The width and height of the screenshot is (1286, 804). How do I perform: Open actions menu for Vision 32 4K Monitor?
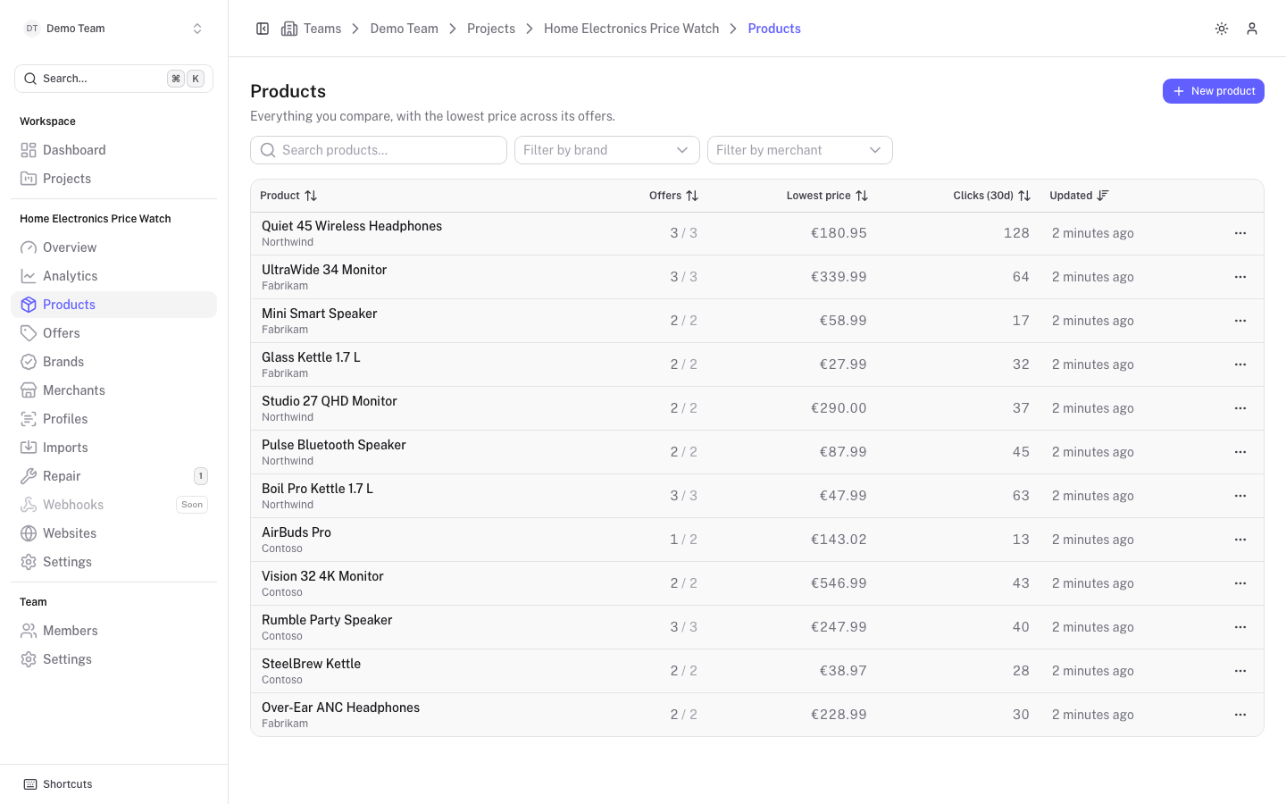pyautogui.click(x=1240, y=583)
